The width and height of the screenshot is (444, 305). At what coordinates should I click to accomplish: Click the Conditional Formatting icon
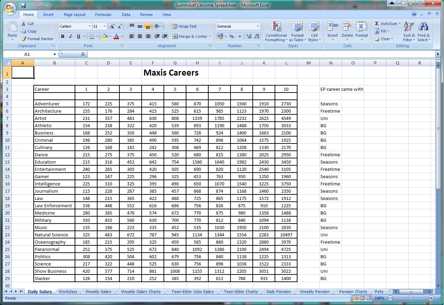[x=276, y=27]
